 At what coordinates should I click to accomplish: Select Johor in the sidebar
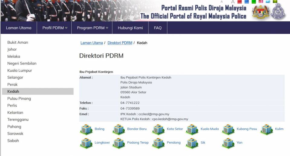click(x=12, y=49)
